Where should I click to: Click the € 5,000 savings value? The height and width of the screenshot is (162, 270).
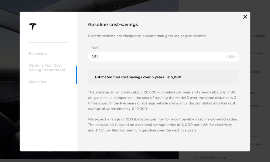pos(174,77)
